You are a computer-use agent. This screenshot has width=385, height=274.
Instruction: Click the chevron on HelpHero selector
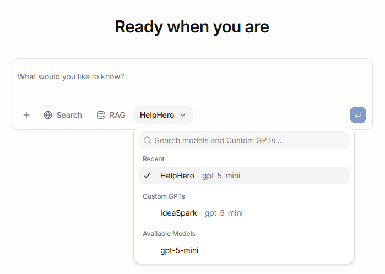183,115
